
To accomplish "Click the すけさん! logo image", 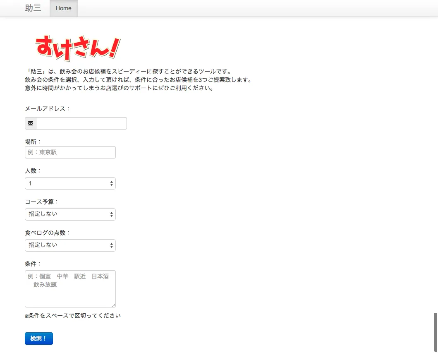I will (x=78, y=48).
